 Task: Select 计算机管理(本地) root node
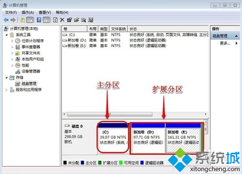pyautogui.click(x=24, y=29)
